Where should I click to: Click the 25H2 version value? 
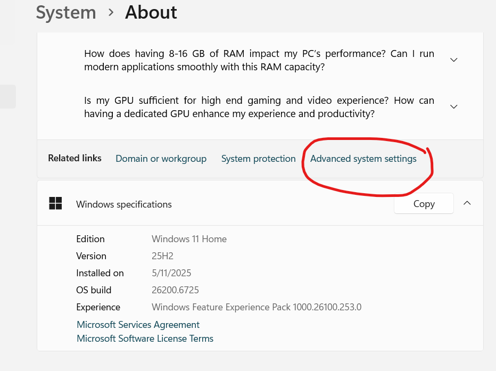162,255
